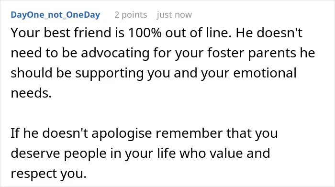335x187 pixels.
Task: Click the word "apologise" in the second paragraph
Action: (x=122, y=133)
